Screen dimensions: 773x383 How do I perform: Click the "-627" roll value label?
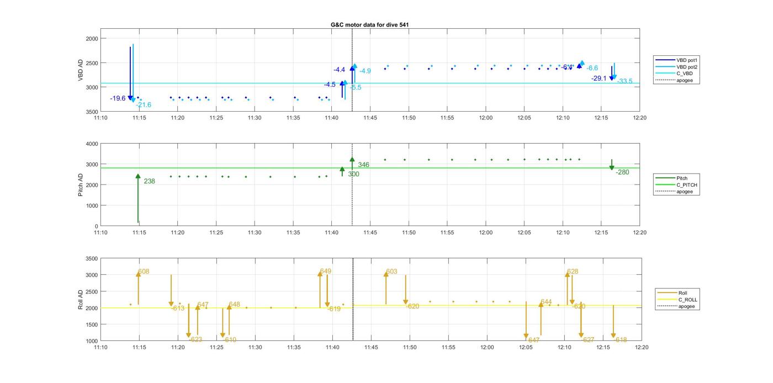587,340
